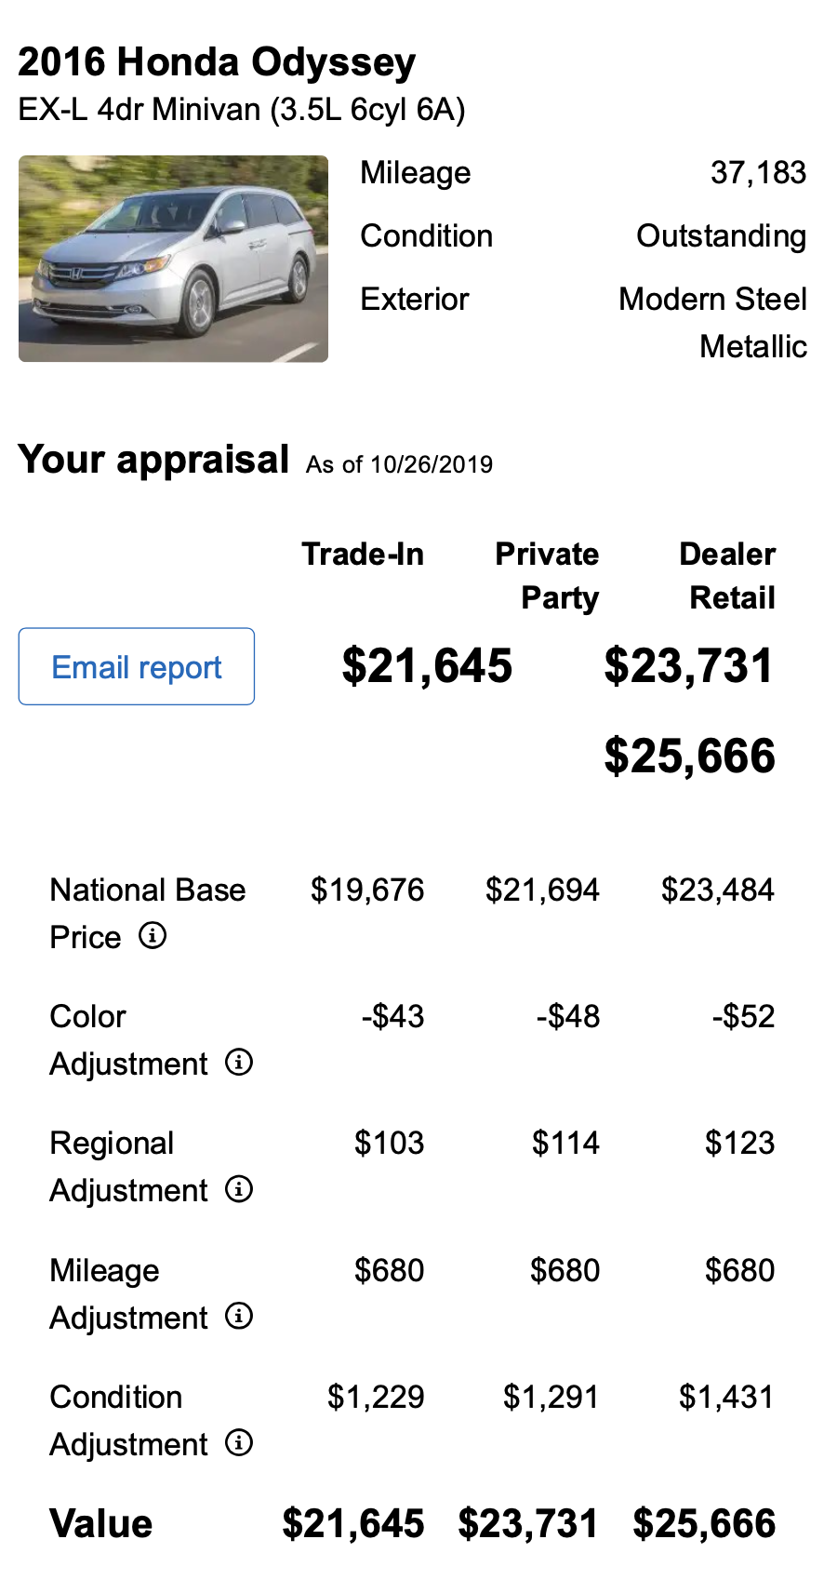Viewport: 837px width, 1593px height.
Task: Select the Trade-In column header
Action: [x=363, y=554]
